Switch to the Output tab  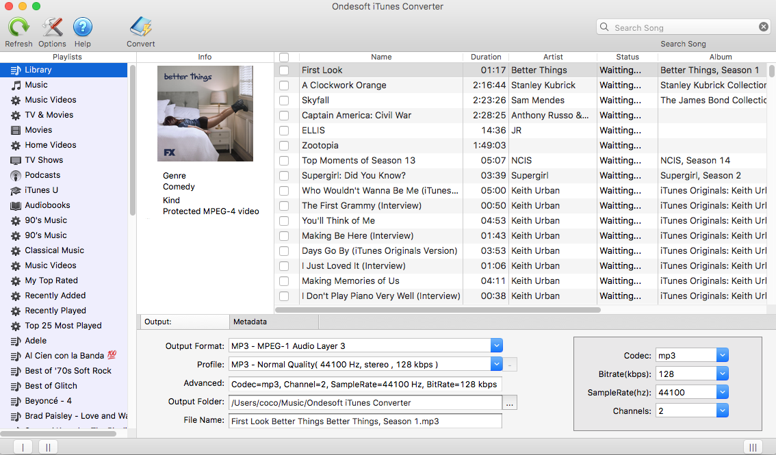[185, 322]
